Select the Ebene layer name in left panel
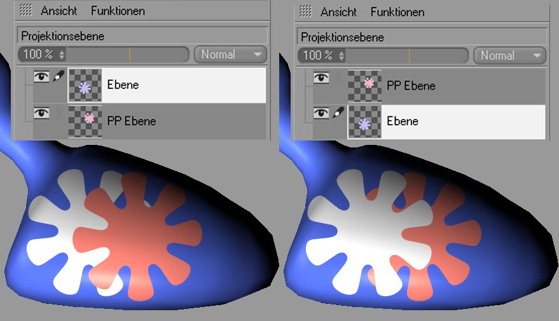The height and width of the screenshot is (321, 559). [x=123, y=85]
